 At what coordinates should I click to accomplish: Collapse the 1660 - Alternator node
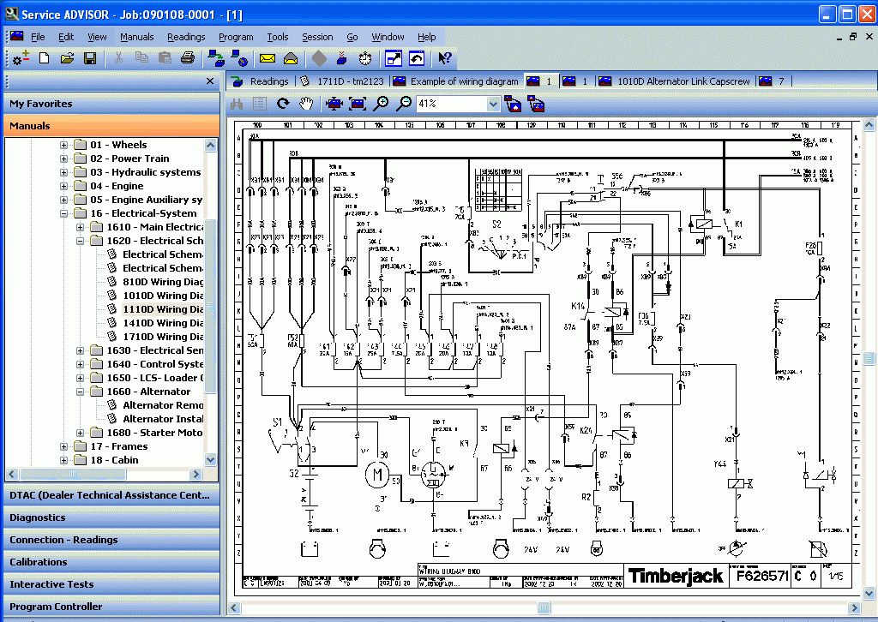coord(80,392)
